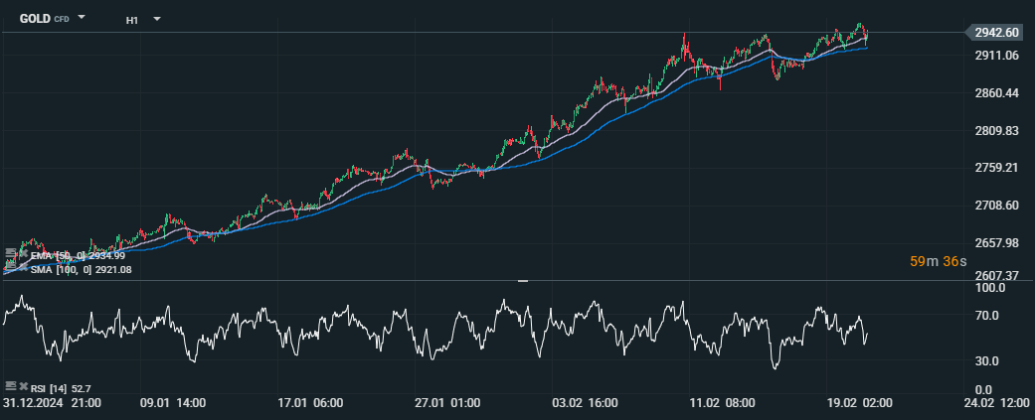The width and height of the screenshot is (1035, 420).
Task: Expand the H1 timeframe dropdown arrow
Action: [x=157, y=19]
